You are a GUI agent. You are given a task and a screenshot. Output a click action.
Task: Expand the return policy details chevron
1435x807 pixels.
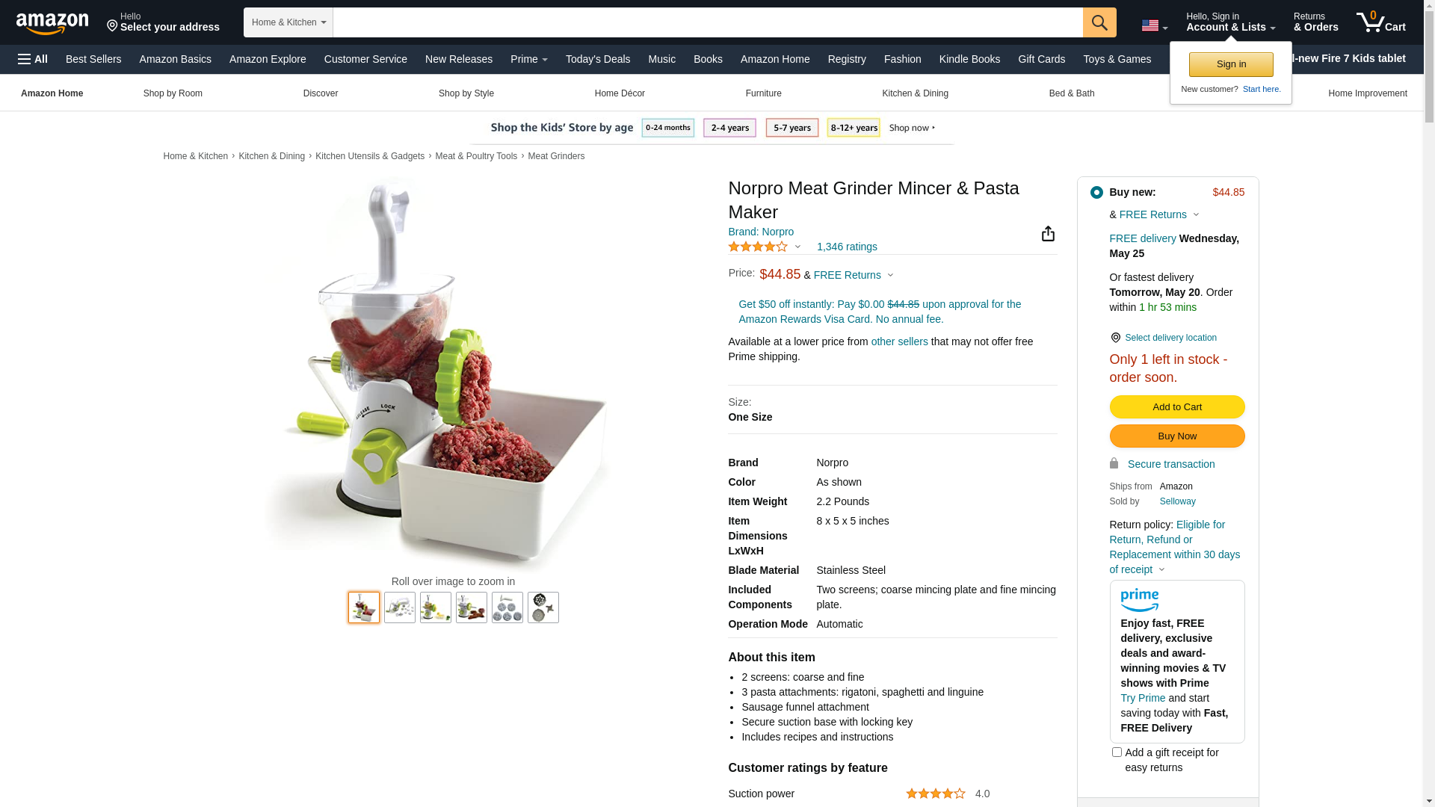coord(1161,569)
